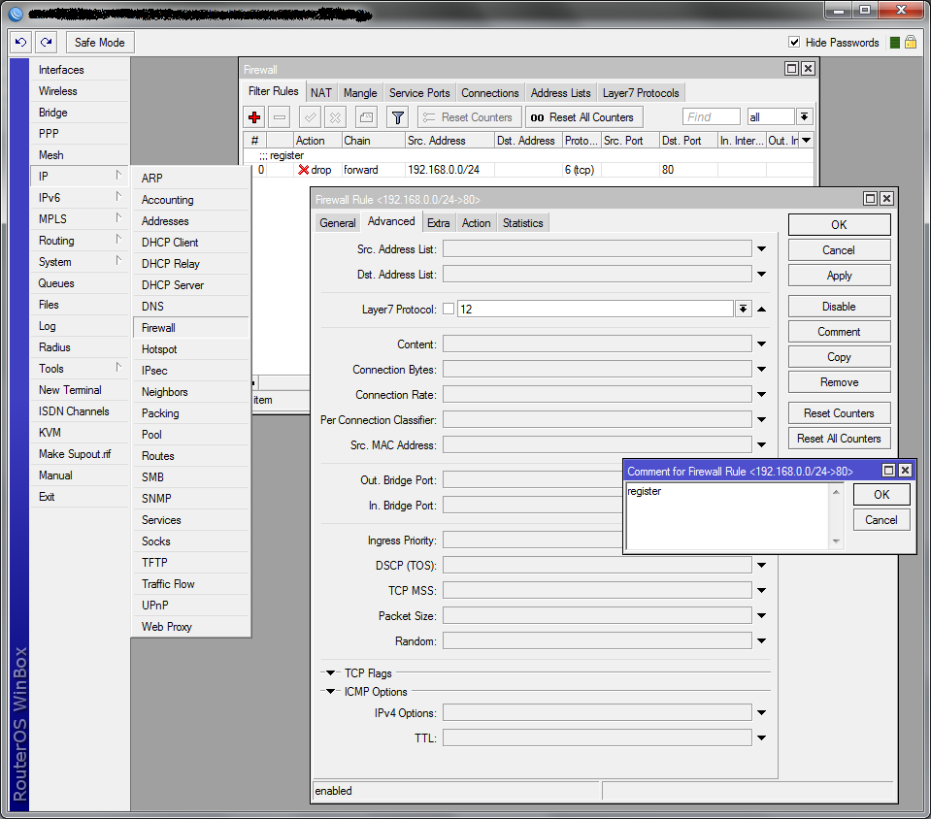Expand the Src. Address List field
Image resolution: width=931 pixels, height=819 pixels.
click(x=762, y=249)
